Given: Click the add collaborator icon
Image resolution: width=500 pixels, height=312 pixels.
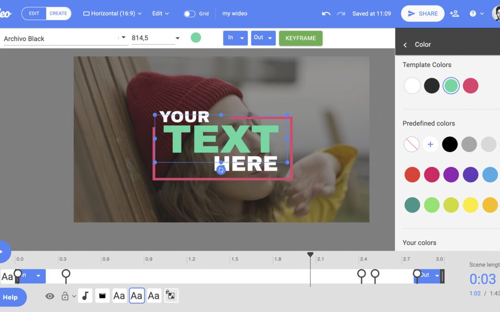Looking at the screenshot, I should point(454,13).
